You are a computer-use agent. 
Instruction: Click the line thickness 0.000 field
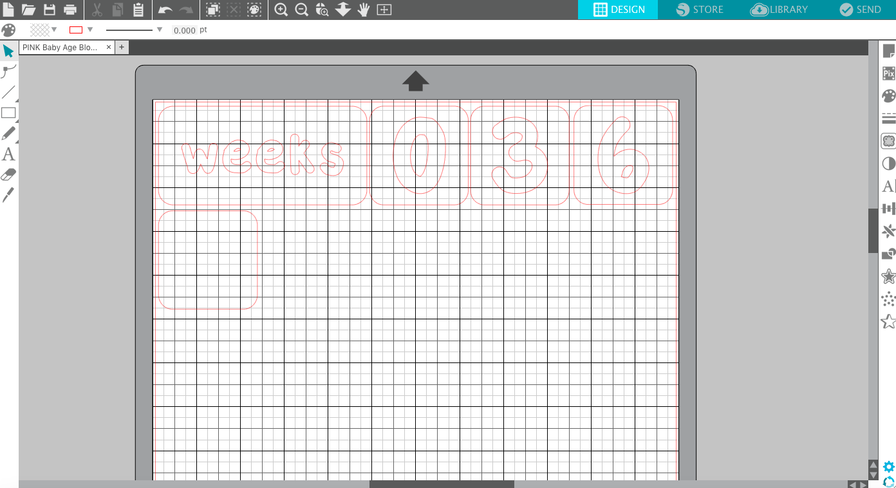tap(185, 30)
